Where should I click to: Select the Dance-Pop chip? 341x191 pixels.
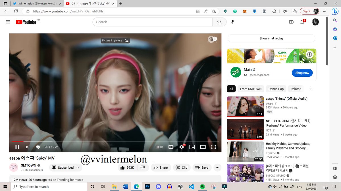click(276, 89)
